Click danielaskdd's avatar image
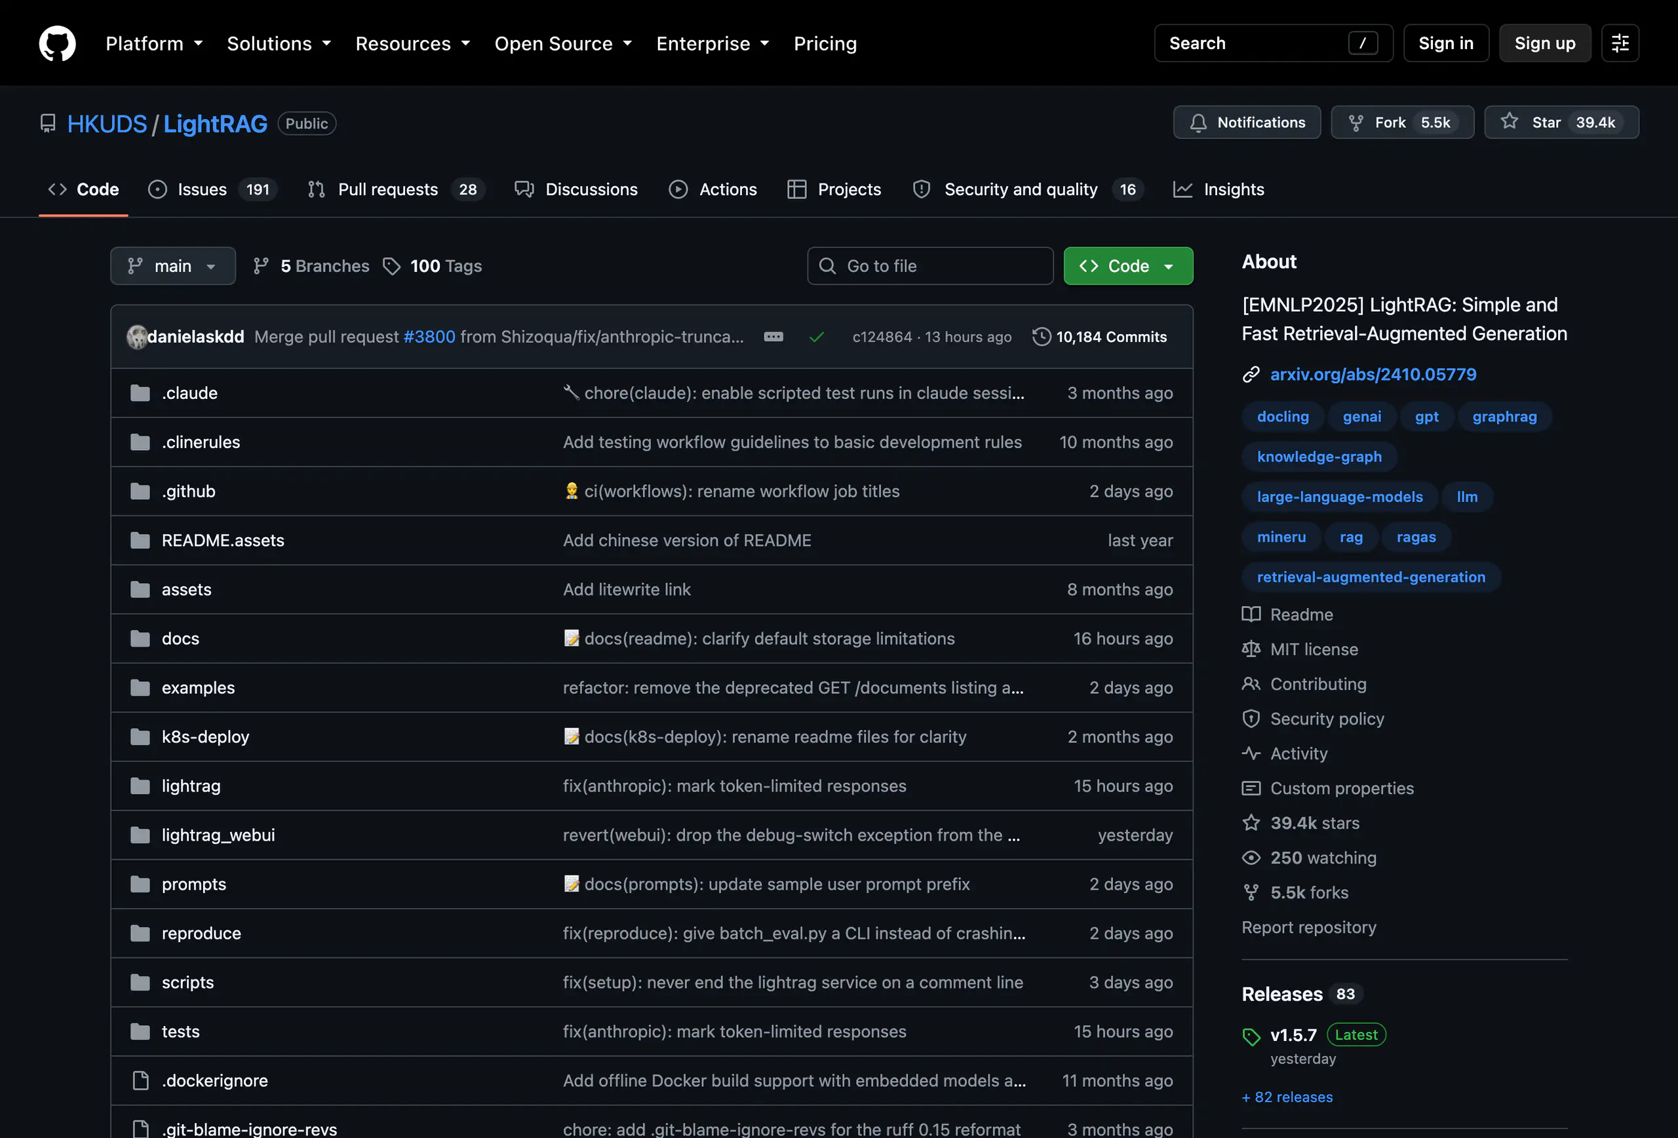1678x1138 pixels. pyautogui.click(x=136, y=337)
